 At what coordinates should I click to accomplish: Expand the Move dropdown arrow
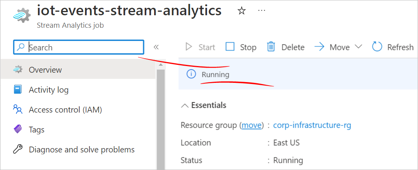tap(358, 47)
